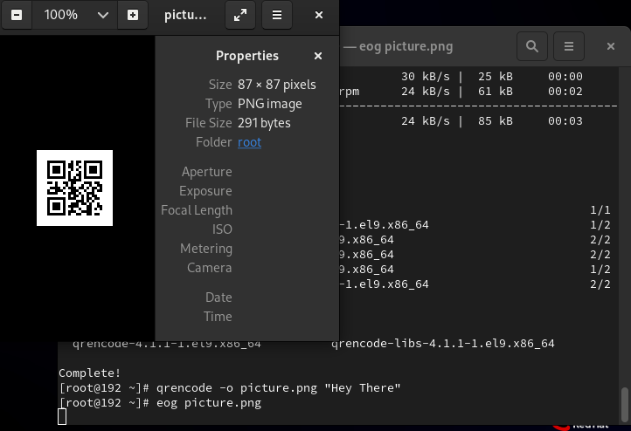Click the 'pictu...' window title
The height and width of the screenshot is (431, 631).
point(185,15)
